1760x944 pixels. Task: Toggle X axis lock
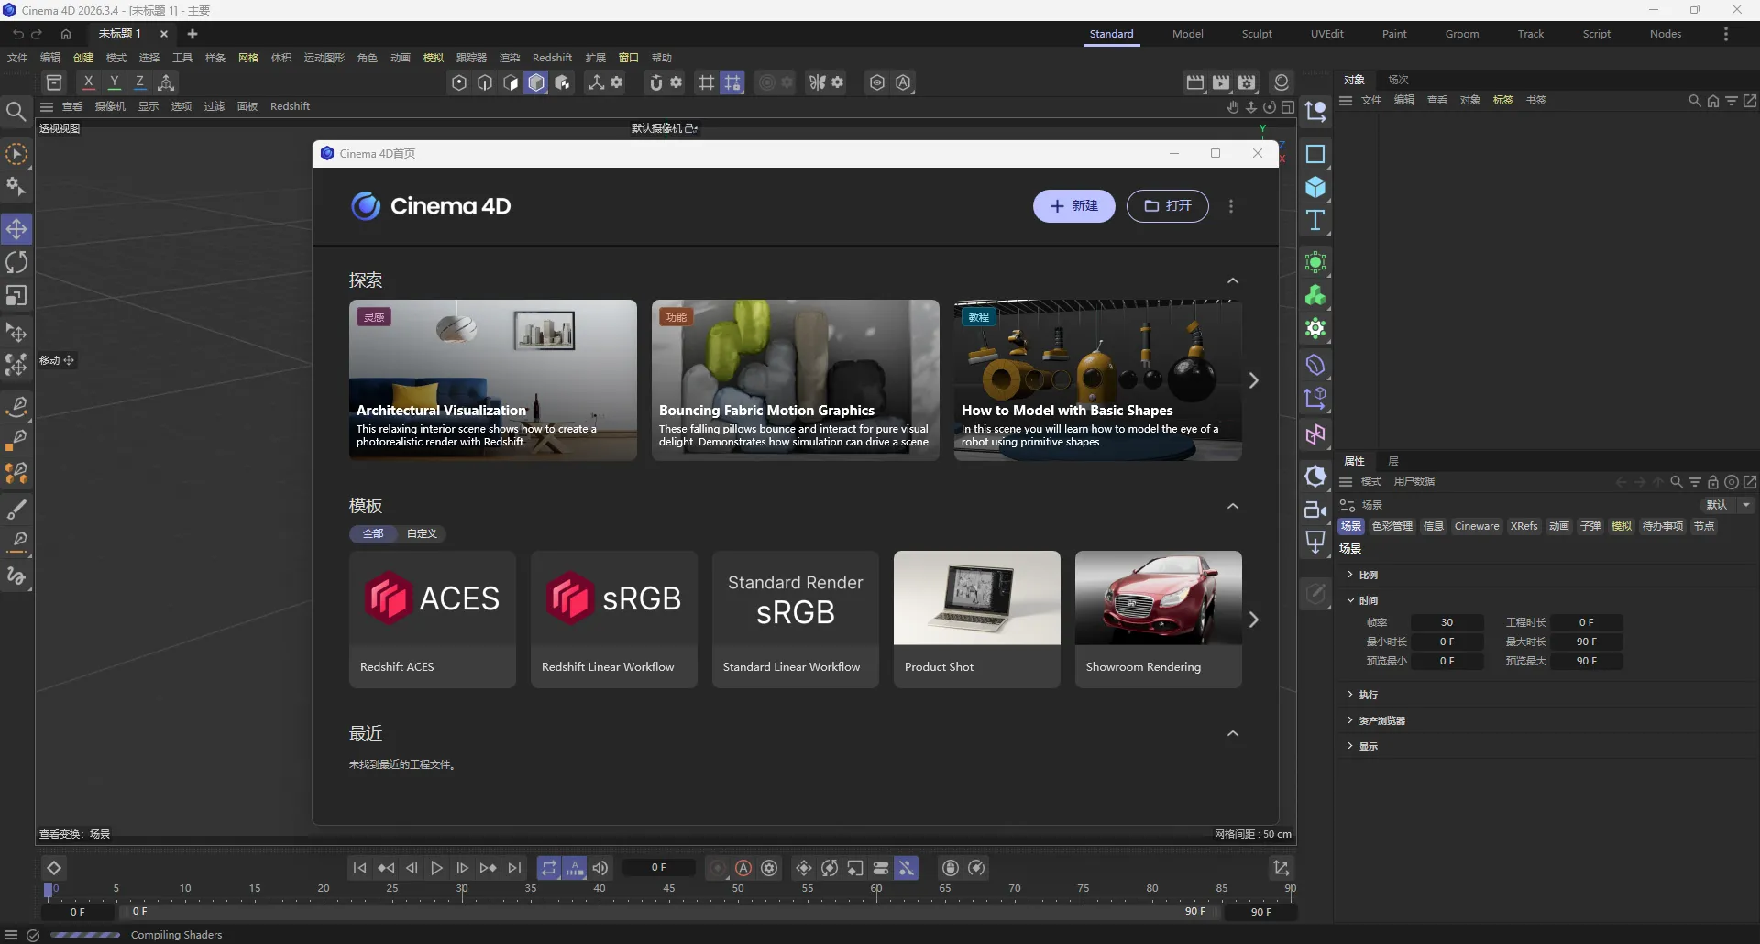pos(89,82)
